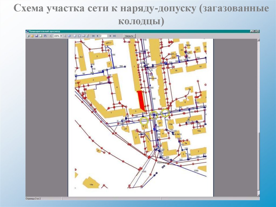
Task: Click the Закрыть button
Action: pos(129,36)
